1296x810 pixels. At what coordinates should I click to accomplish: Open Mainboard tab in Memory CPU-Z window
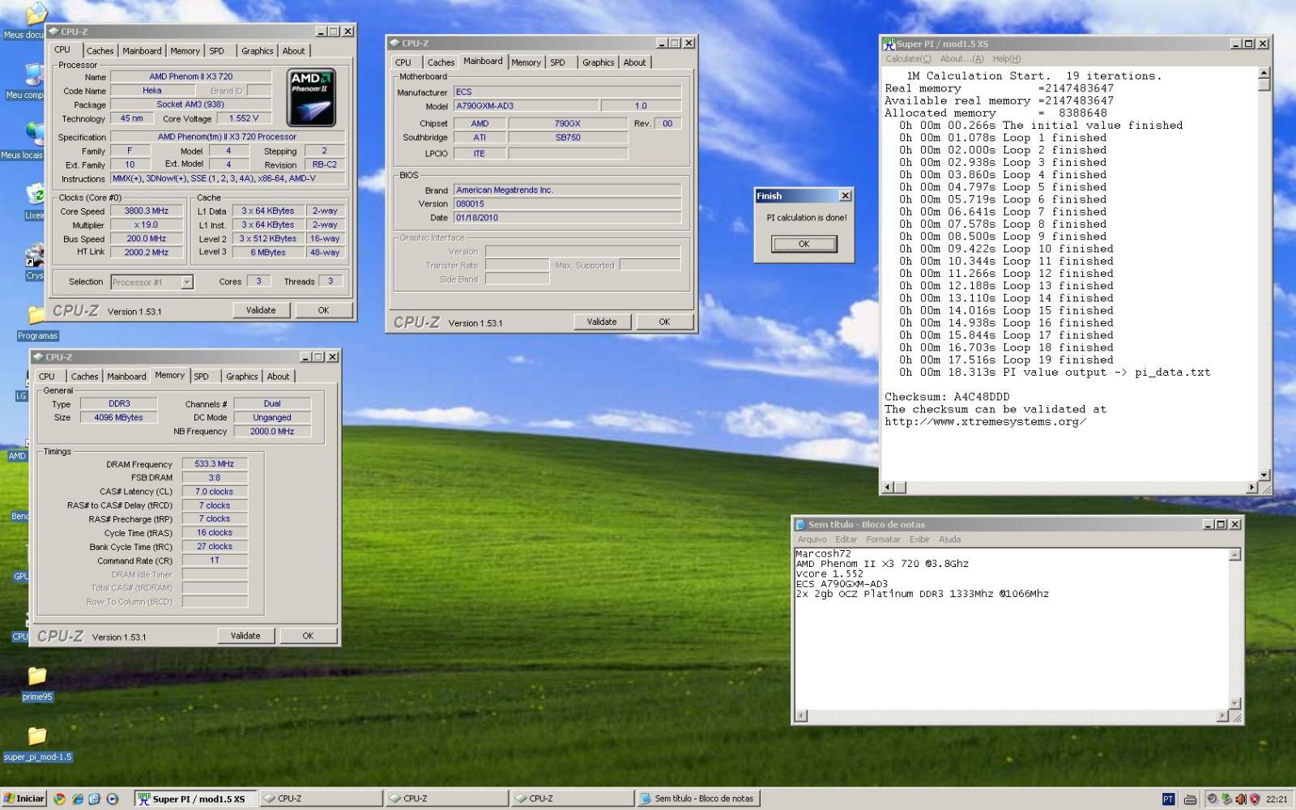126,377
